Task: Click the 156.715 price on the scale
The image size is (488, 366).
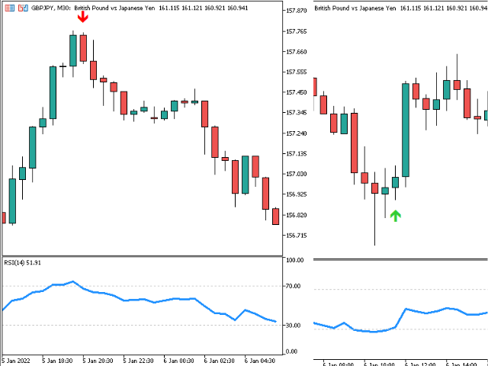Action: 296,236
